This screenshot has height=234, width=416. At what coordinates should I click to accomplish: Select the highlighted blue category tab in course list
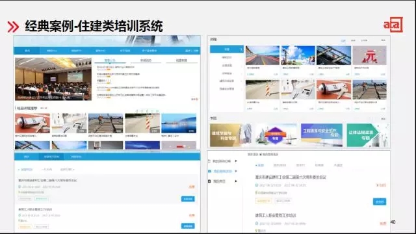pos(227,49)
